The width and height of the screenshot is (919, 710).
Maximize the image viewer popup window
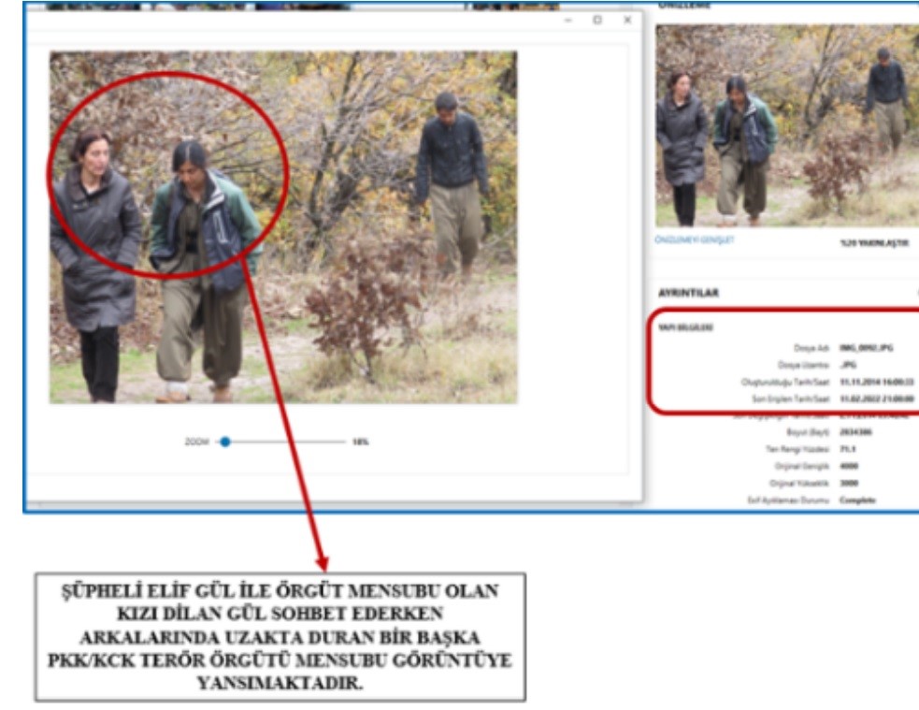click(x=598, y=20)
